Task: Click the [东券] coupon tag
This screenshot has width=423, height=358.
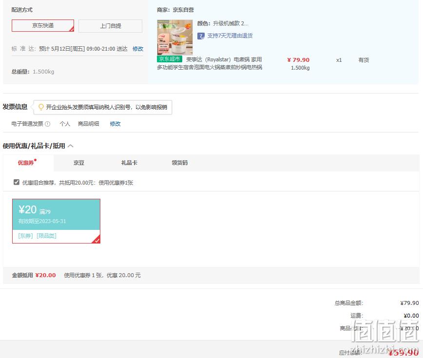Action: [26, 236]
